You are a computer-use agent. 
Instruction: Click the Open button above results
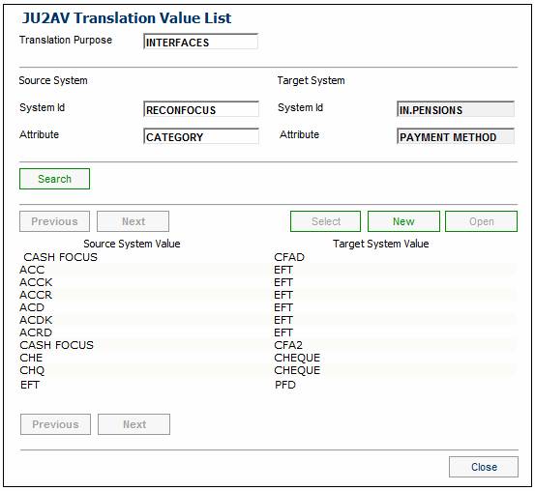tap(482, 221)
